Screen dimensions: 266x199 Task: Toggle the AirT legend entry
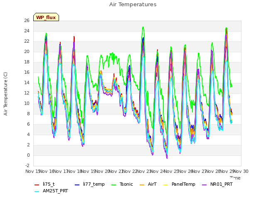tap(148, 184)
